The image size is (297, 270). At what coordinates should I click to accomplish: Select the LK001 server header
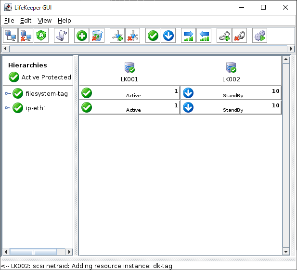(129, 71)
